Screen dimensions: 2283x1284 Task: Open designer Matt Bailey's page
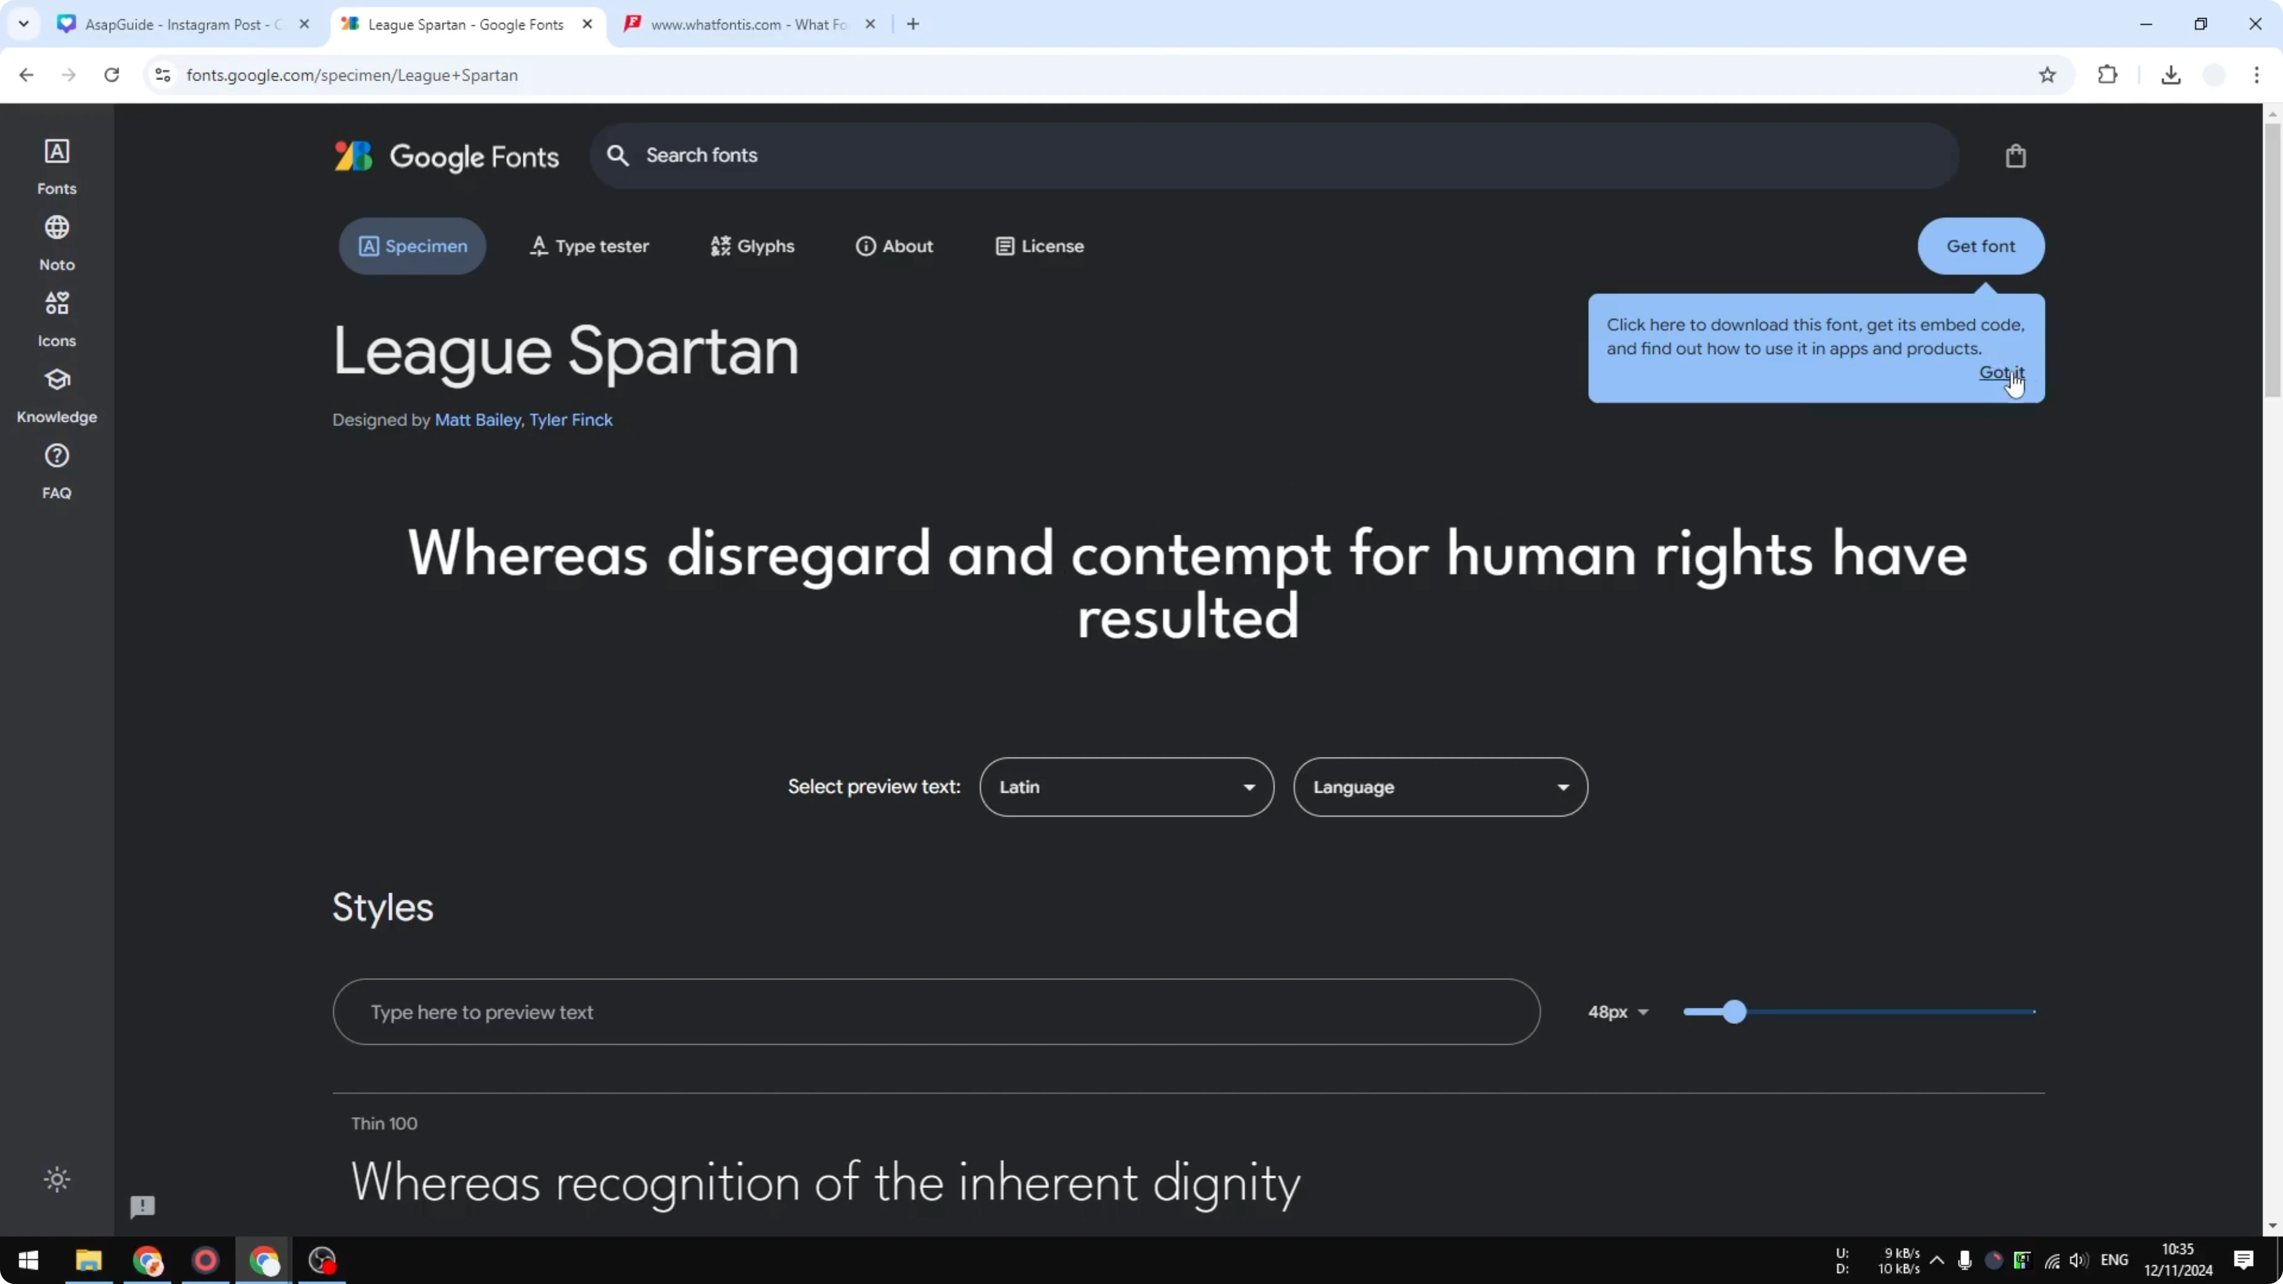pyautogui.click(x=478, y=420)
